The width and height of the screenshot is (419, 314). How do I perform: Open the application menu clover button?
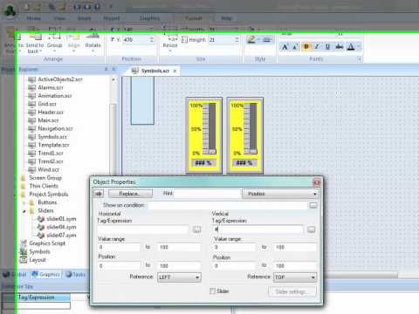[10, 11]
